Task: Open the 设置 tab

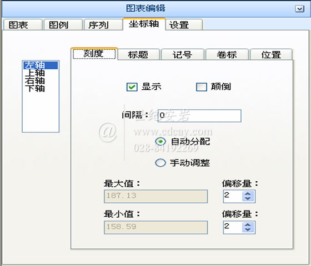Action: (x=184, y=25)
